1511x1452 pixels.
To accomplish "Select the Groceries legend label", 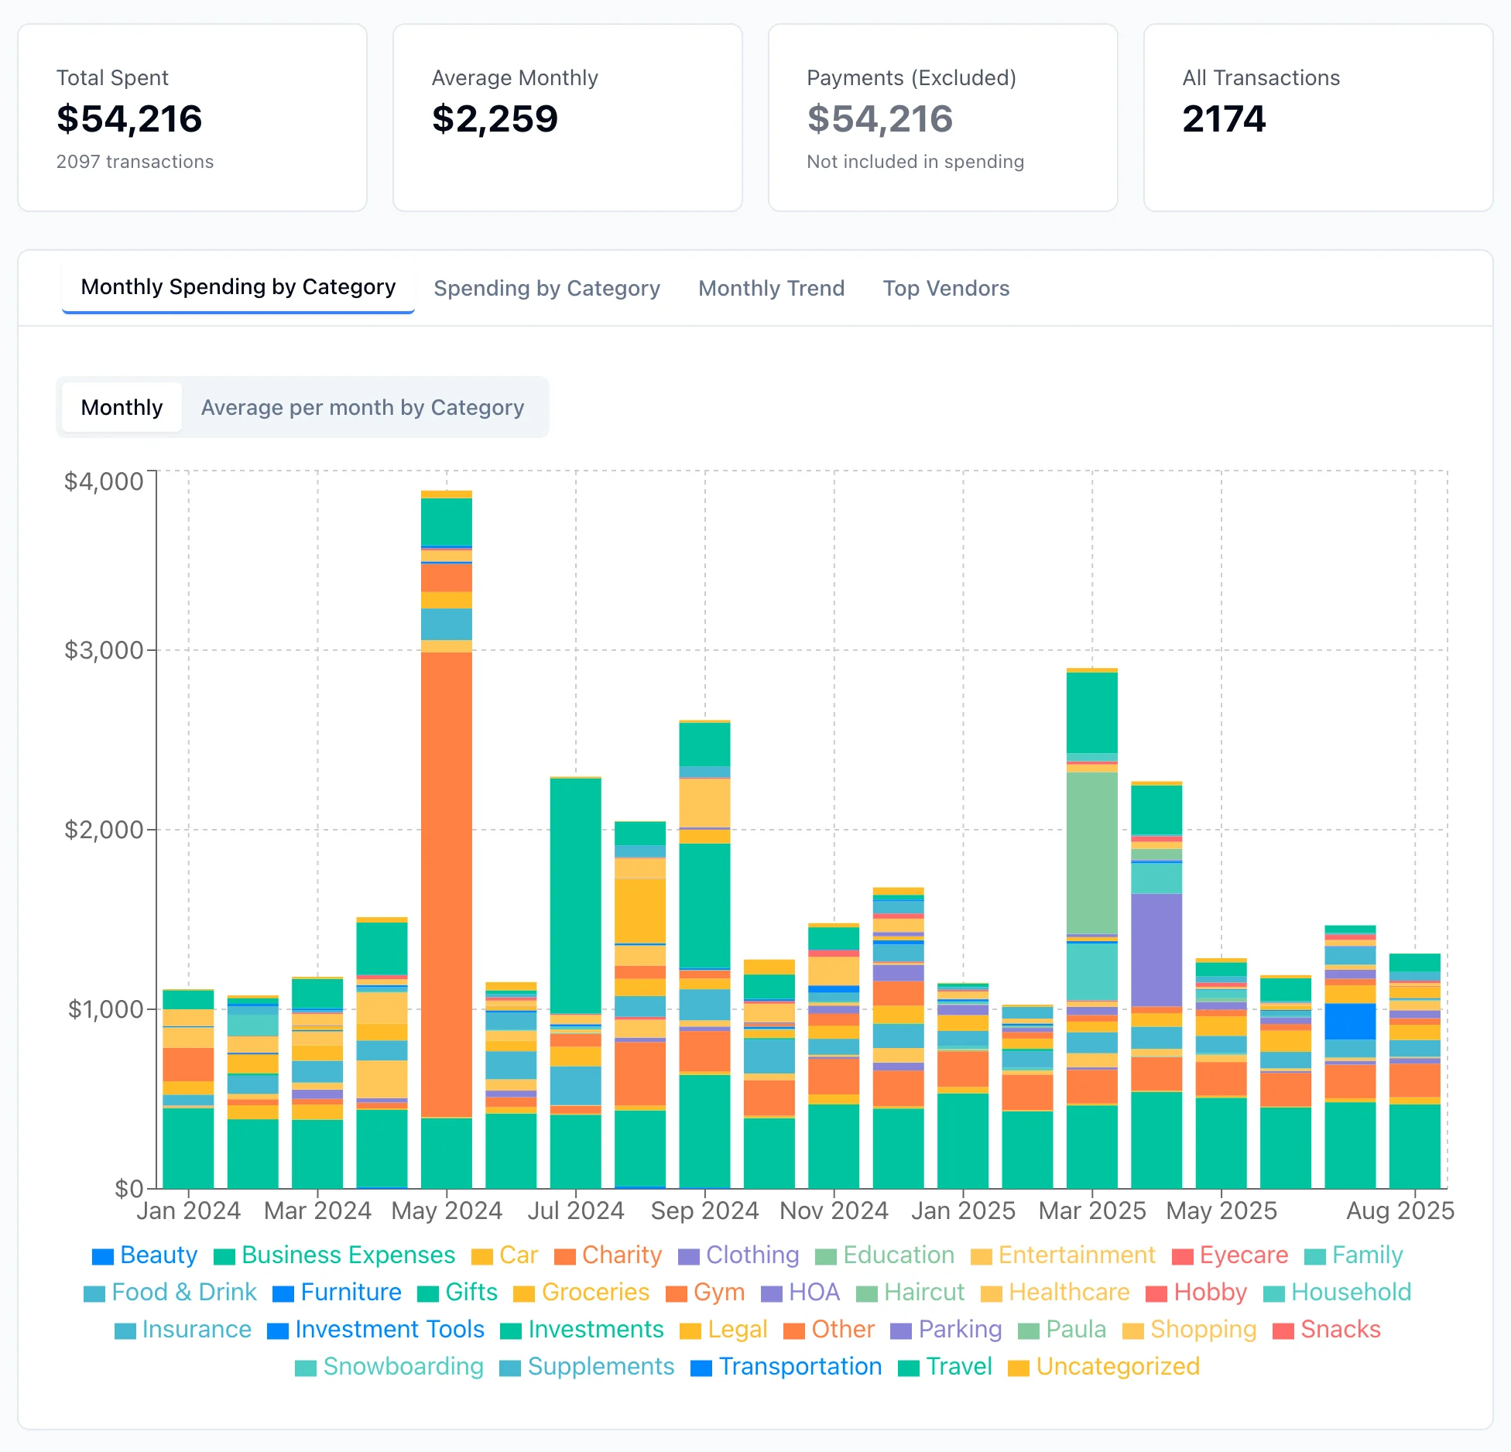I will (x=595, y=1292).
